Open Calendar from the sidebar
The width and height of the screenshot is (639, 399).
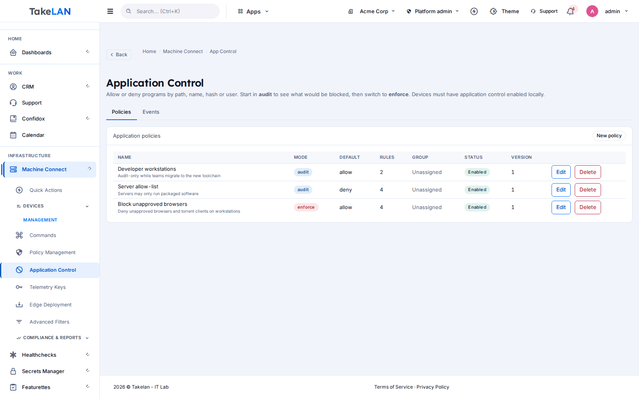click(x=50, y=135)
